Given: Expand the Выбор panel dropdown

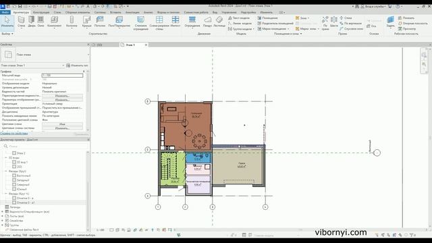Looking at the screenshot, I should point(7,34).
